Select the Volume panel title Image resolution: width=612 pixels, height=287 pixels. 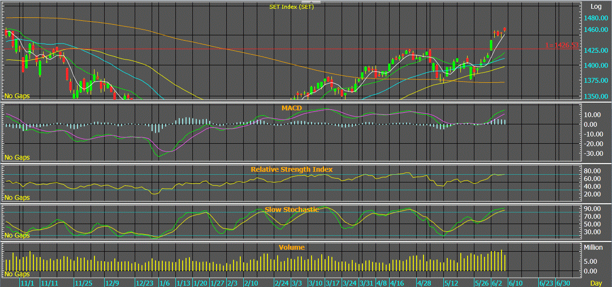292,247
